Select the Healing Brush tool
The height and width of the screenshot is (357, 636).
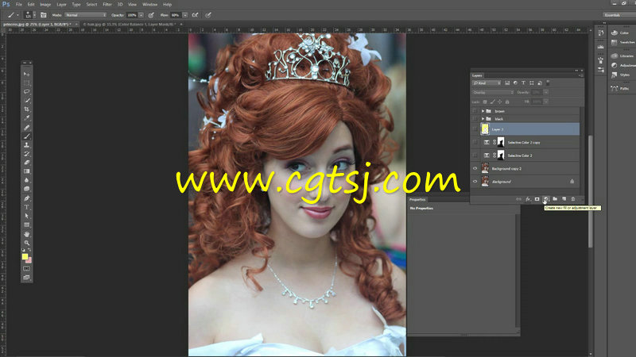[x=26, y=128]
